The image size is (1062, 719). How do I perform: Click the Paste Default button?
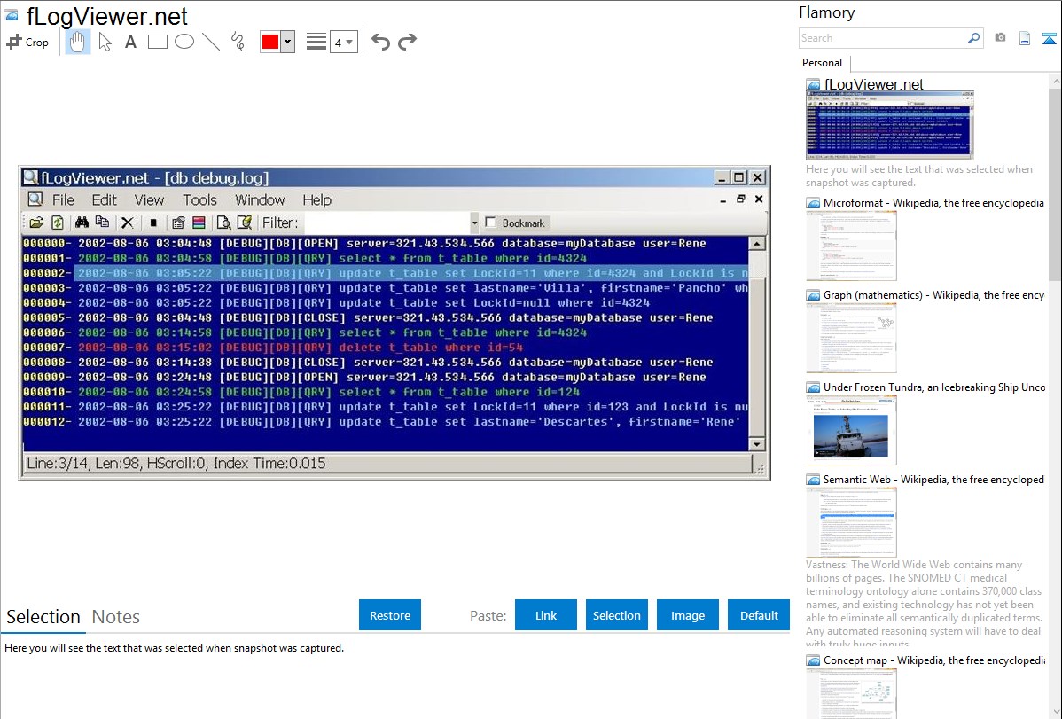click(759, 615)
